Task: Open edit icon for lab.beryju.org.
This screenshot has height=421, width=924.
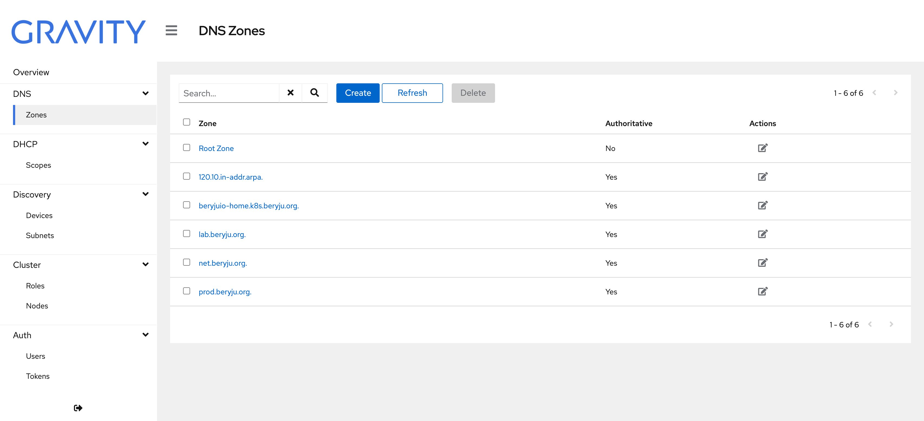Action: pyautogui.click(x=762, y=234)
